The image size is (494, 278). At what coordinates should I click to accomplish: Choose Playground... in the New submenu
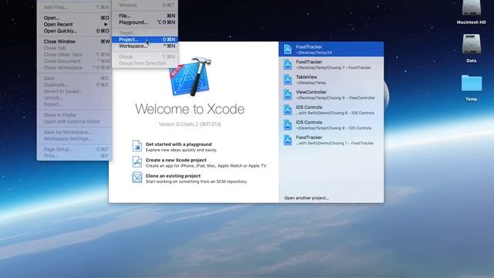[x=145, y=22]
